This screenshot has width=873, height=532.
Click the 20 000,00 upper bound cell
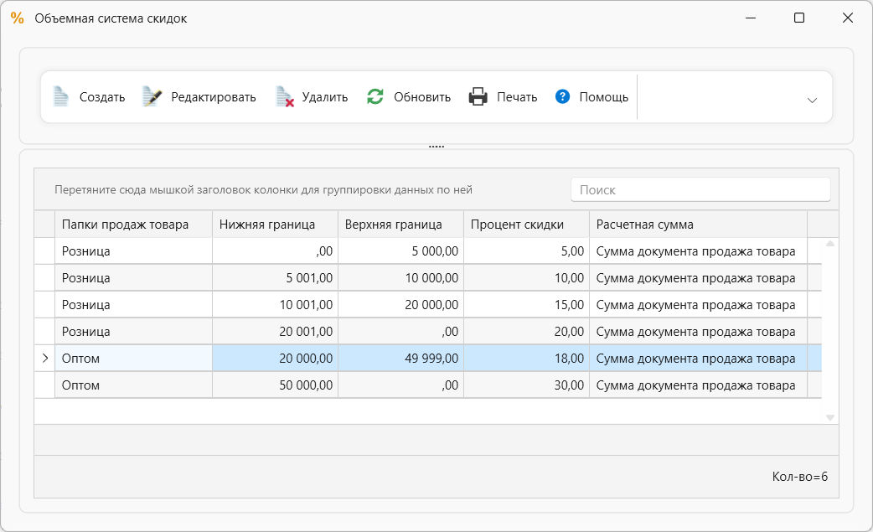tap(400, 304)
